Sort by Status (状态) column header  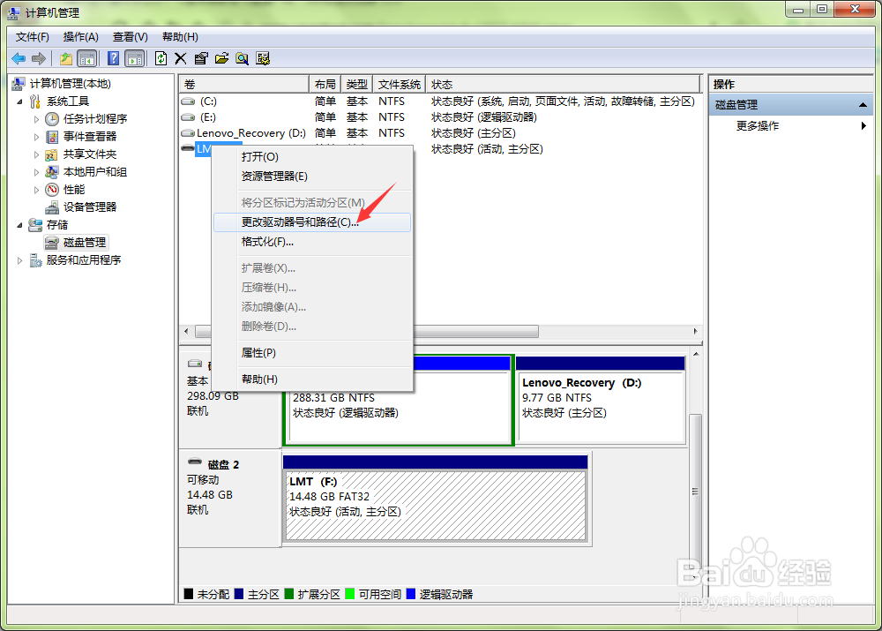pyautogui.click(x=563, y=85)
